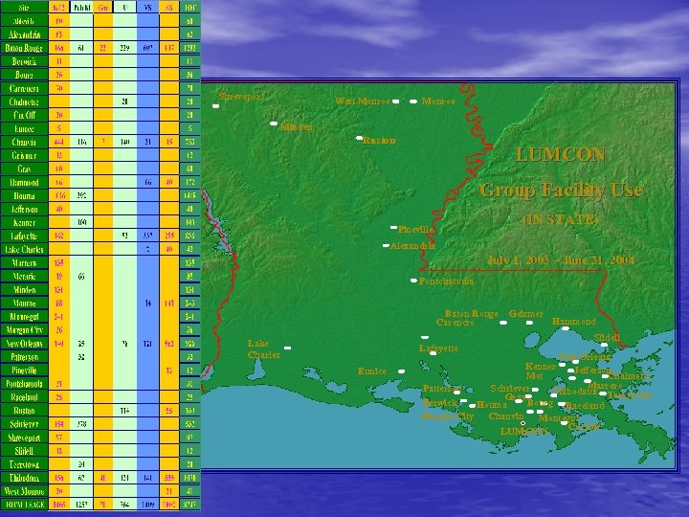689x517 pixels.
Task: Click the Eunice label on the map
Action: point(371,371)
